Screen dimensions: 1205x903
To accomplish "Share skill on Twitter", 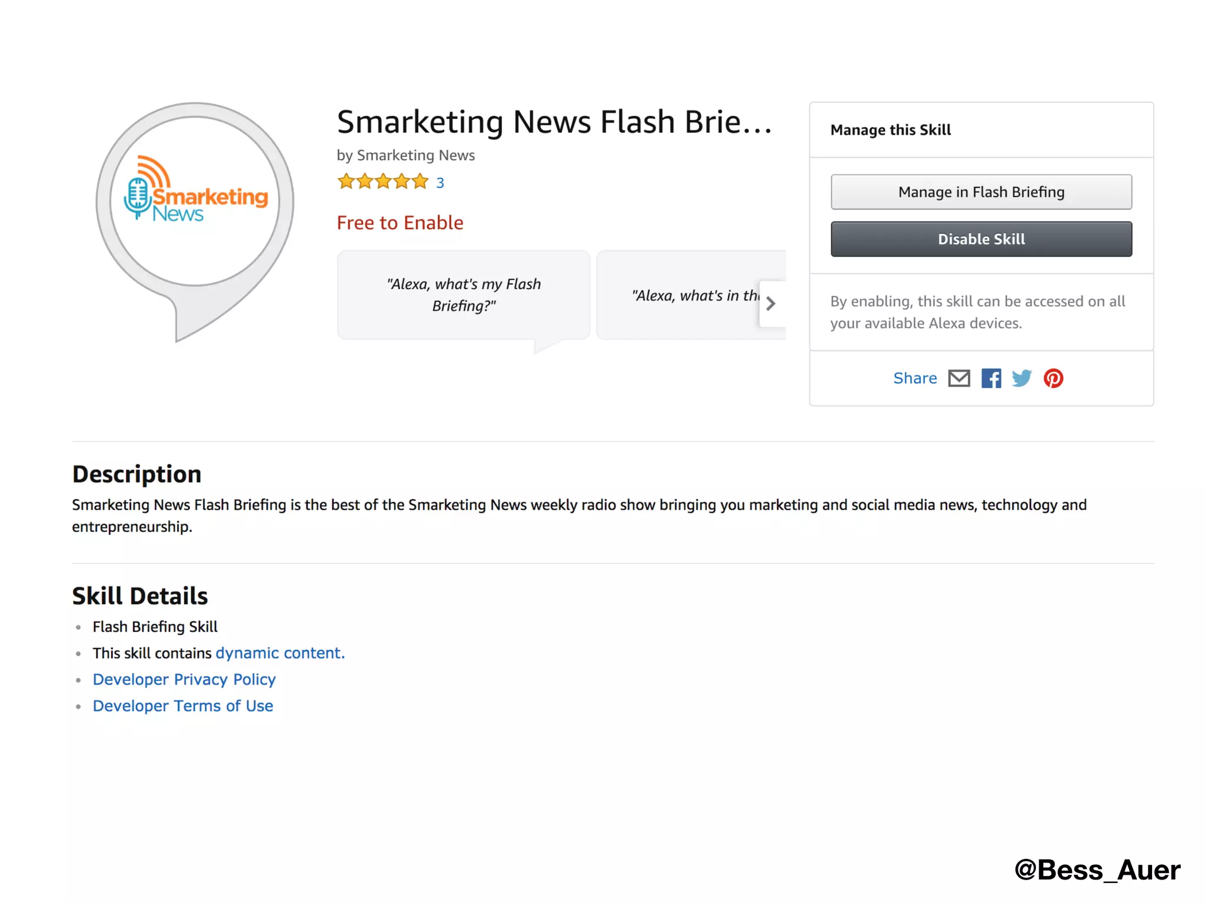I will pos(1022,378).
